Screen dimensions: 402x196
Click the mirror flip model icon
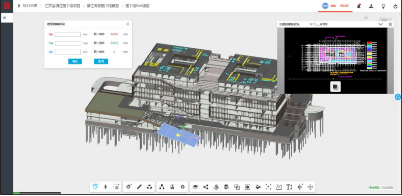pyautogui.click(x=300, y=187)
